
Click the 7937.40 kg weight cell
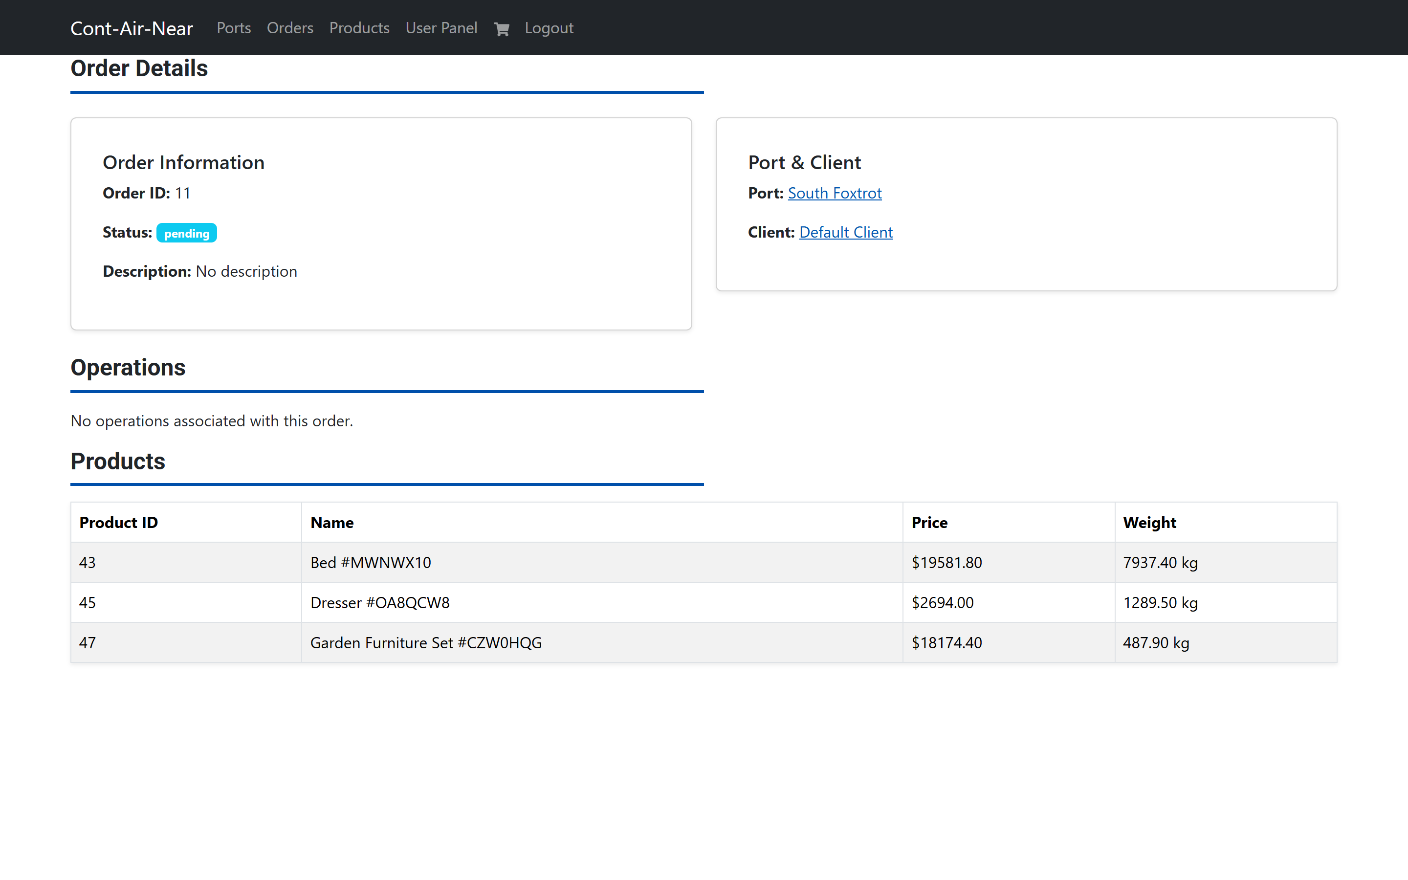[x=1225, y=562]
